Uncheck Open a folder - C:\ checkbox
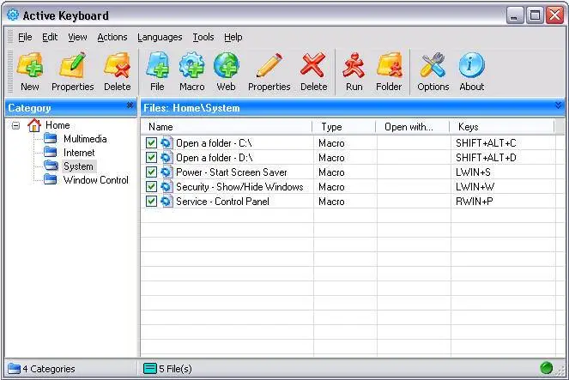Screen dimensions: 569x380 tap(151, 143)
